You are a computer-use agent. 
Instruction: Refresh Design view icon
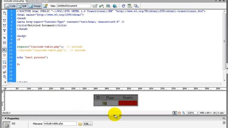(x=124, y=6)
